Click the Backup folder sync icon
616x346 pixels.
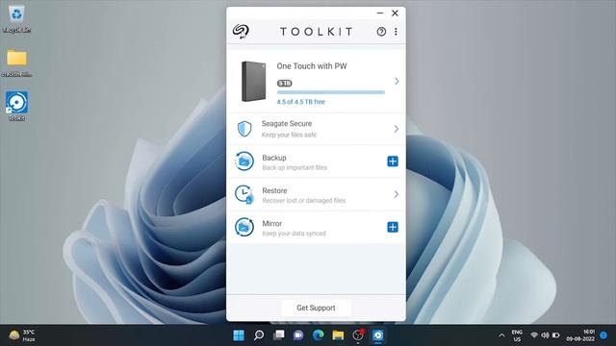pyautogui.click(x=244, y=161)
